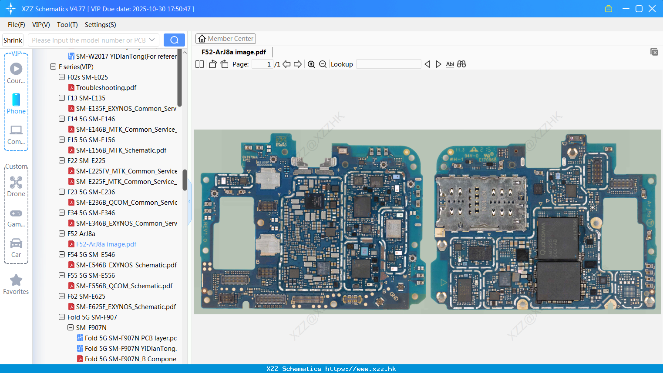Click the binoculars search icon

(461, 64)
